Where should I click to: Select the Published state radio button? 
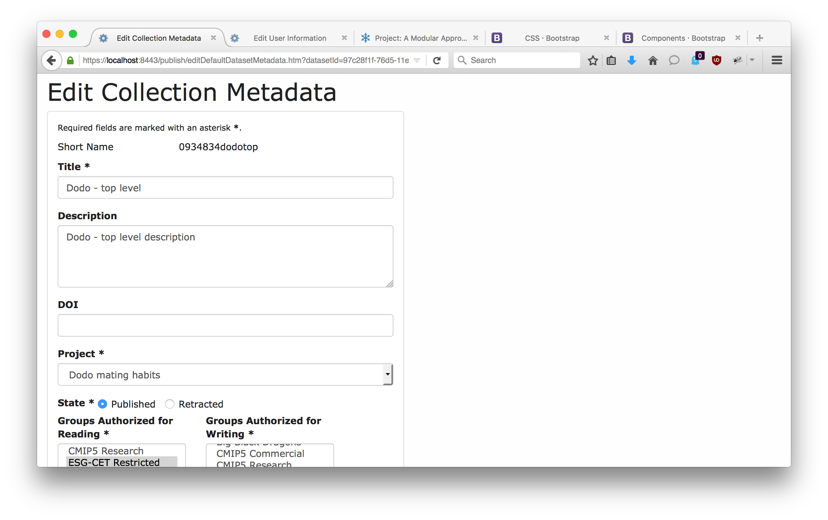(x=102, y=404)
